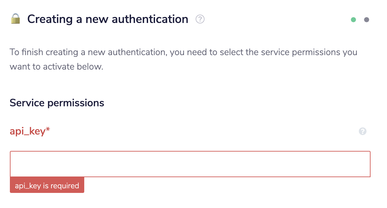This screenshot has width=387, height=208.
Task: Click the word 'Service' in the section heading
Action: [27, 103]
